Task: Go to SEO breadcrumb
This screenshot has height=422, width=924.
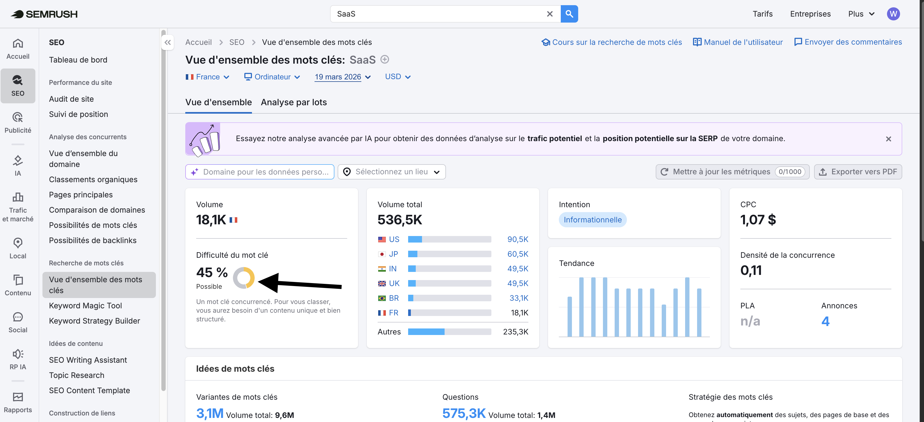Action: [237, 42]
